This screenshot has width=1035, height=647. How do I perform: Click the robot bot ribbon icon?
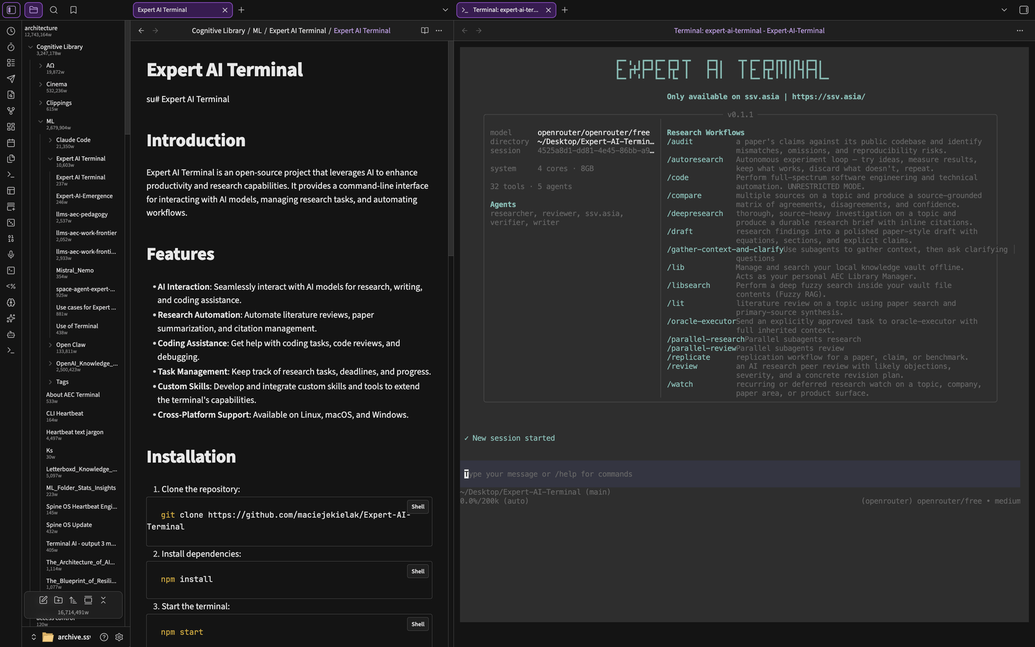tap(10, 334)
